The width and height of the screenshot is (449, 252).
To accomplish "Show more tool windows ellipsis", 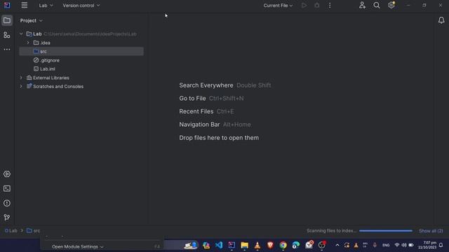I will point(7,50).
